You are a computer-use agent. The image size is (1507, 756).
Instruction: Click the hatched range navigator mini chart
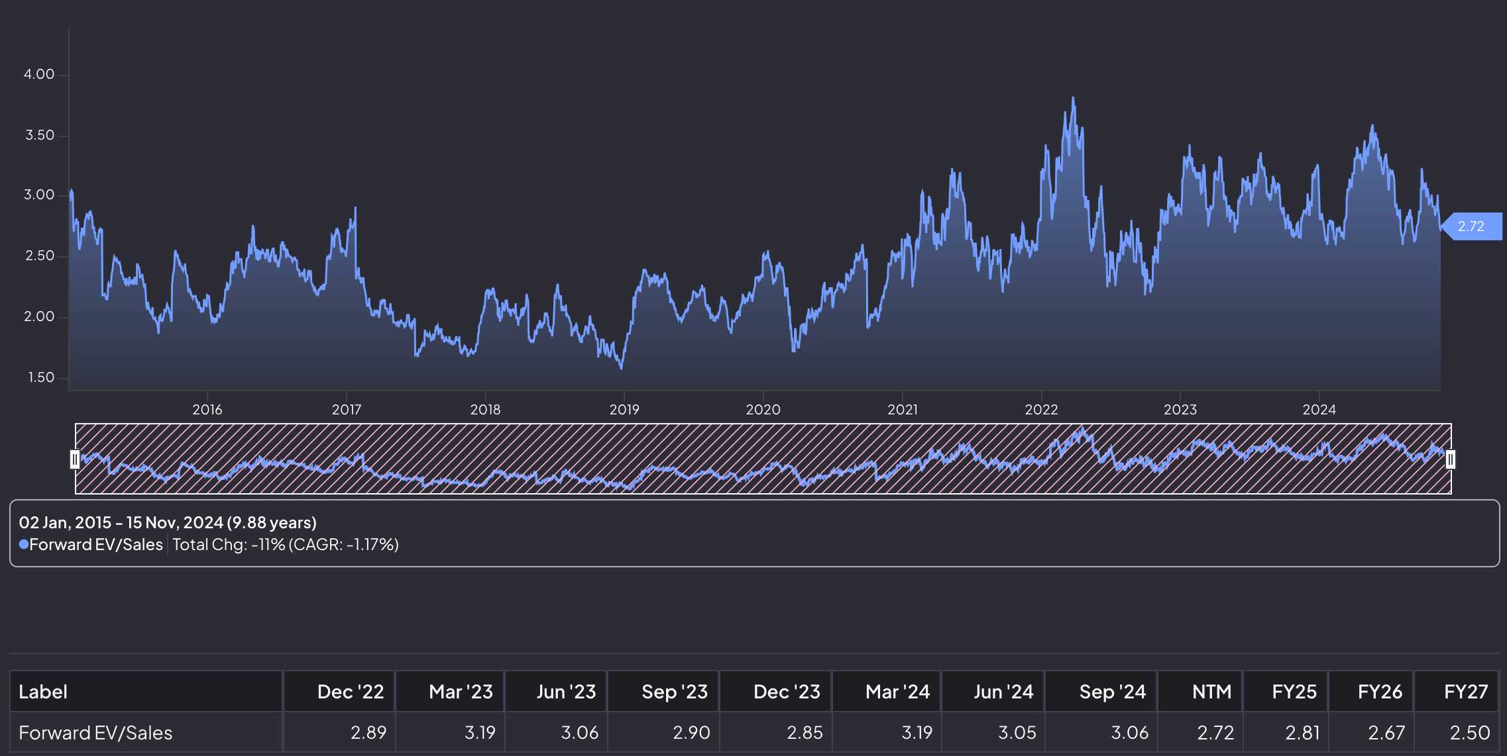(x=762, y=459)
